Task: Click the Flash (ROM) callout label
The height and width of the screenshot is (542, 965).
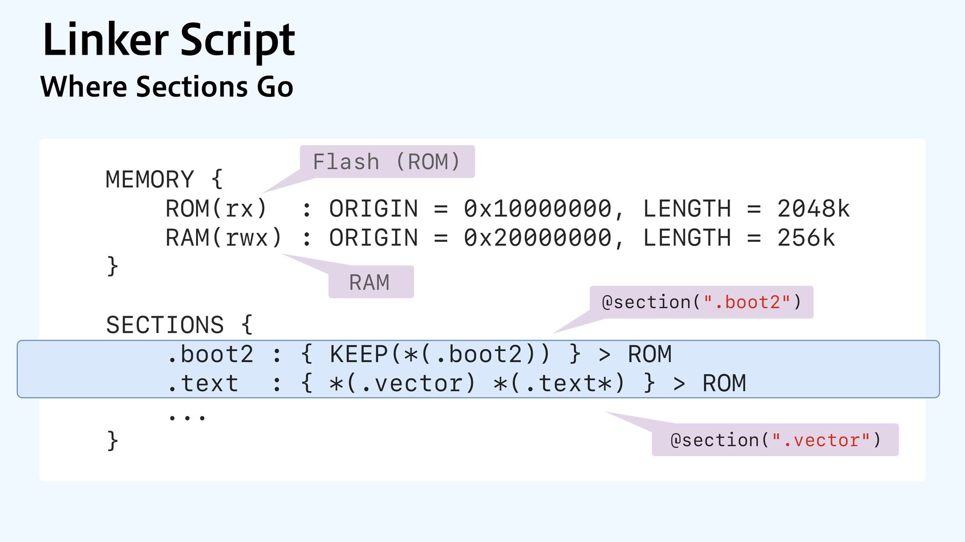Action: pyautogui.click(x=387, y=162)
